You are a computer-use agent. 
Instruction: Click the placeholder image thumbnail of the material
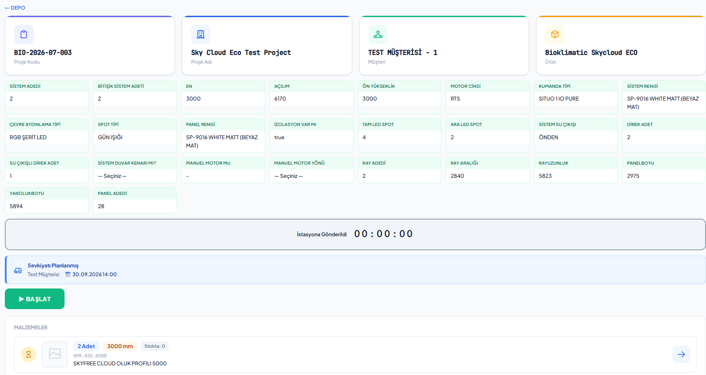55,354
